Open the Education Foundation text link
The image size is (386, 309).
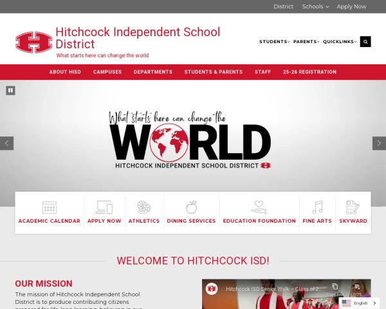259,221
